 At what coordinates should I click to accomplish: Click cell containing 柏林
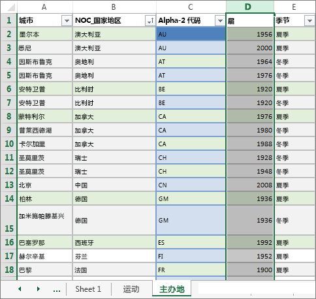[x=44, y=198]
